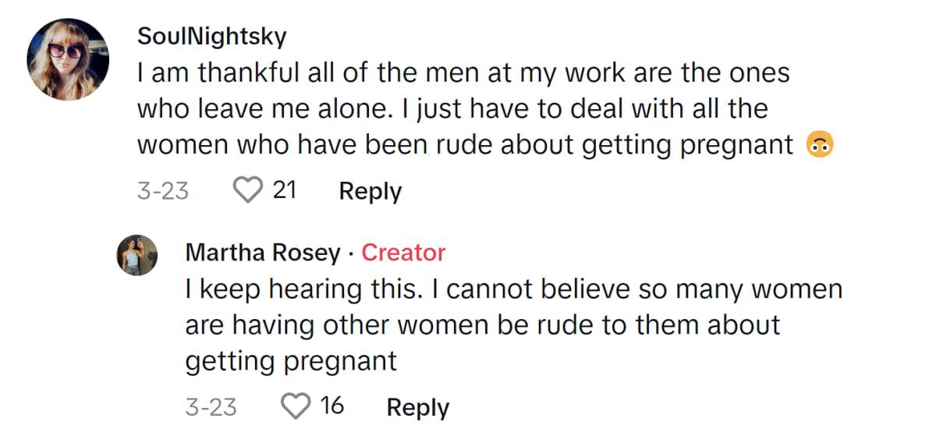Click the line starting 'I keep hearing this'
The width and height of the screenshot is (936, 436).
(x=513, y=289)
